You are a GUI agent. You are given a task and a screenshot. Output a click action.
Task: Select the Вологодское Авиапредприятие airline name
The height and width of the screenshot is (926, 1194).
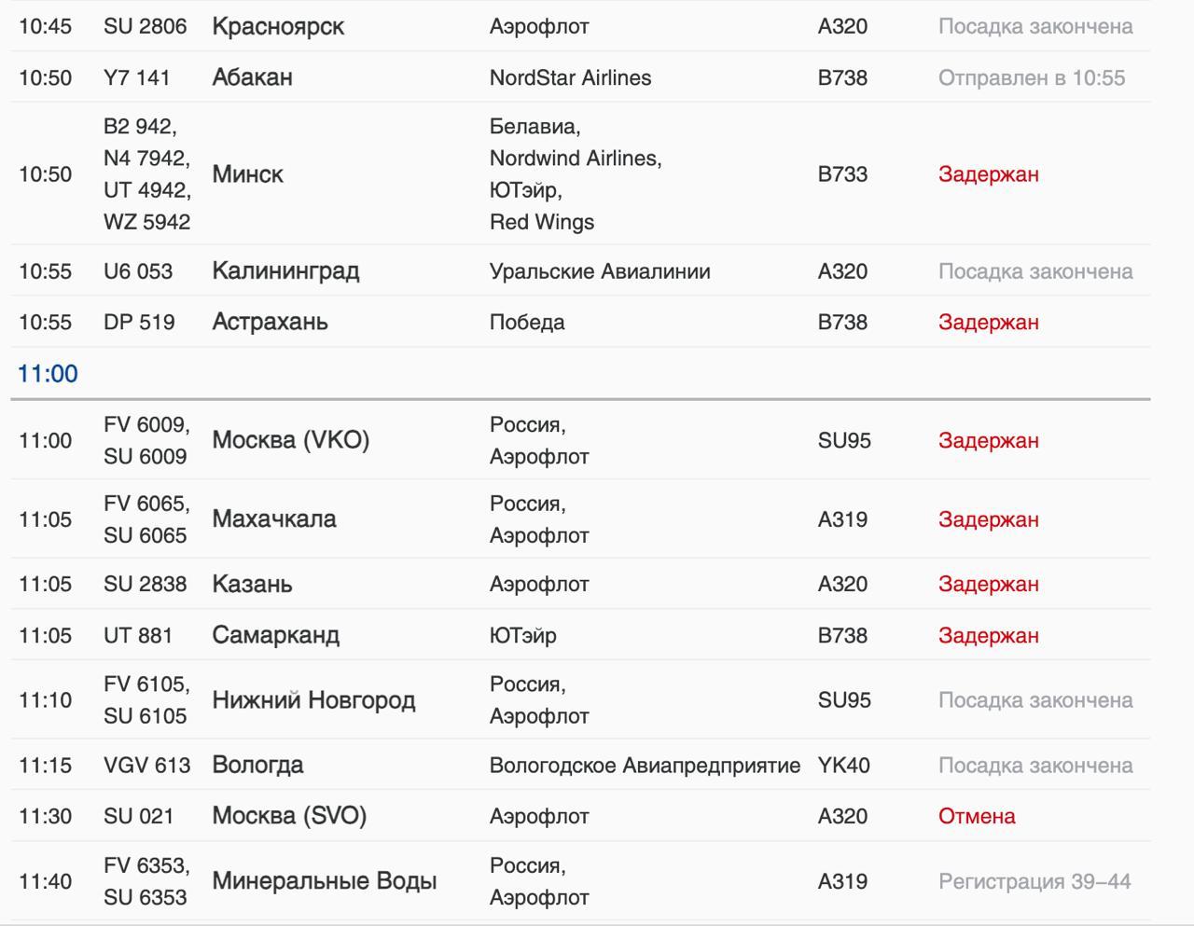[x=645, y=766]
